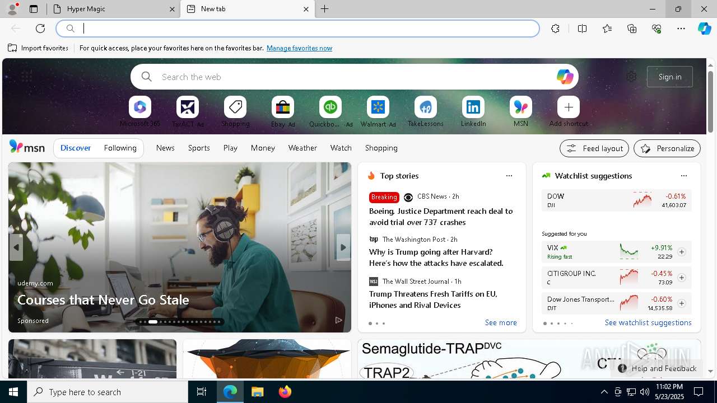
Task: Open the Play menu item
Action: click(x=230, y=148)
